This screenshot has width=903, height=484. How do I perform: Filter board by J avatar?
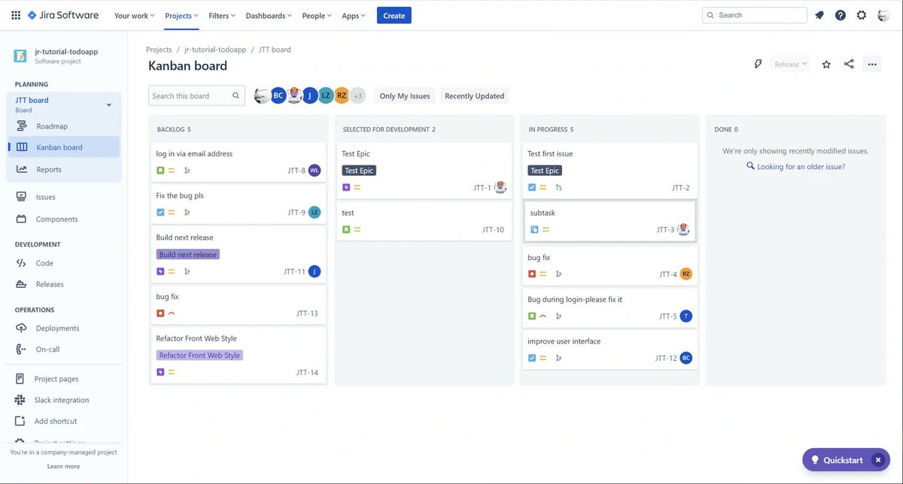310,95
